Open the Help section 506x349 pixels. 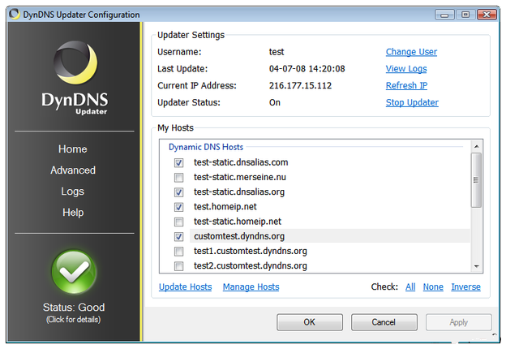[x=73, y=213]
